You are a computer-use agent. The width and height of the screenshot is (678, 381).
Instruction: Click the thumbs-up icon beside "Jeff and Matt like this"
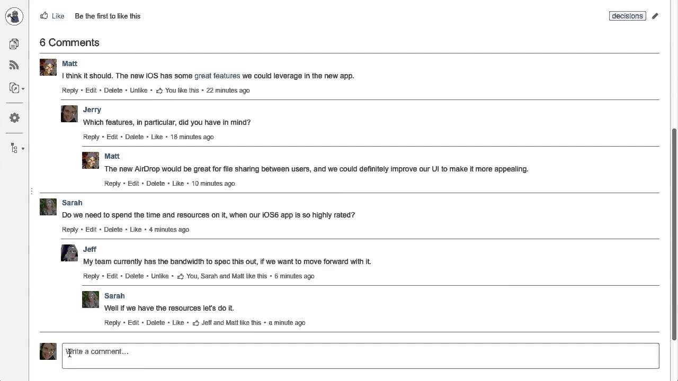(195, 323)
